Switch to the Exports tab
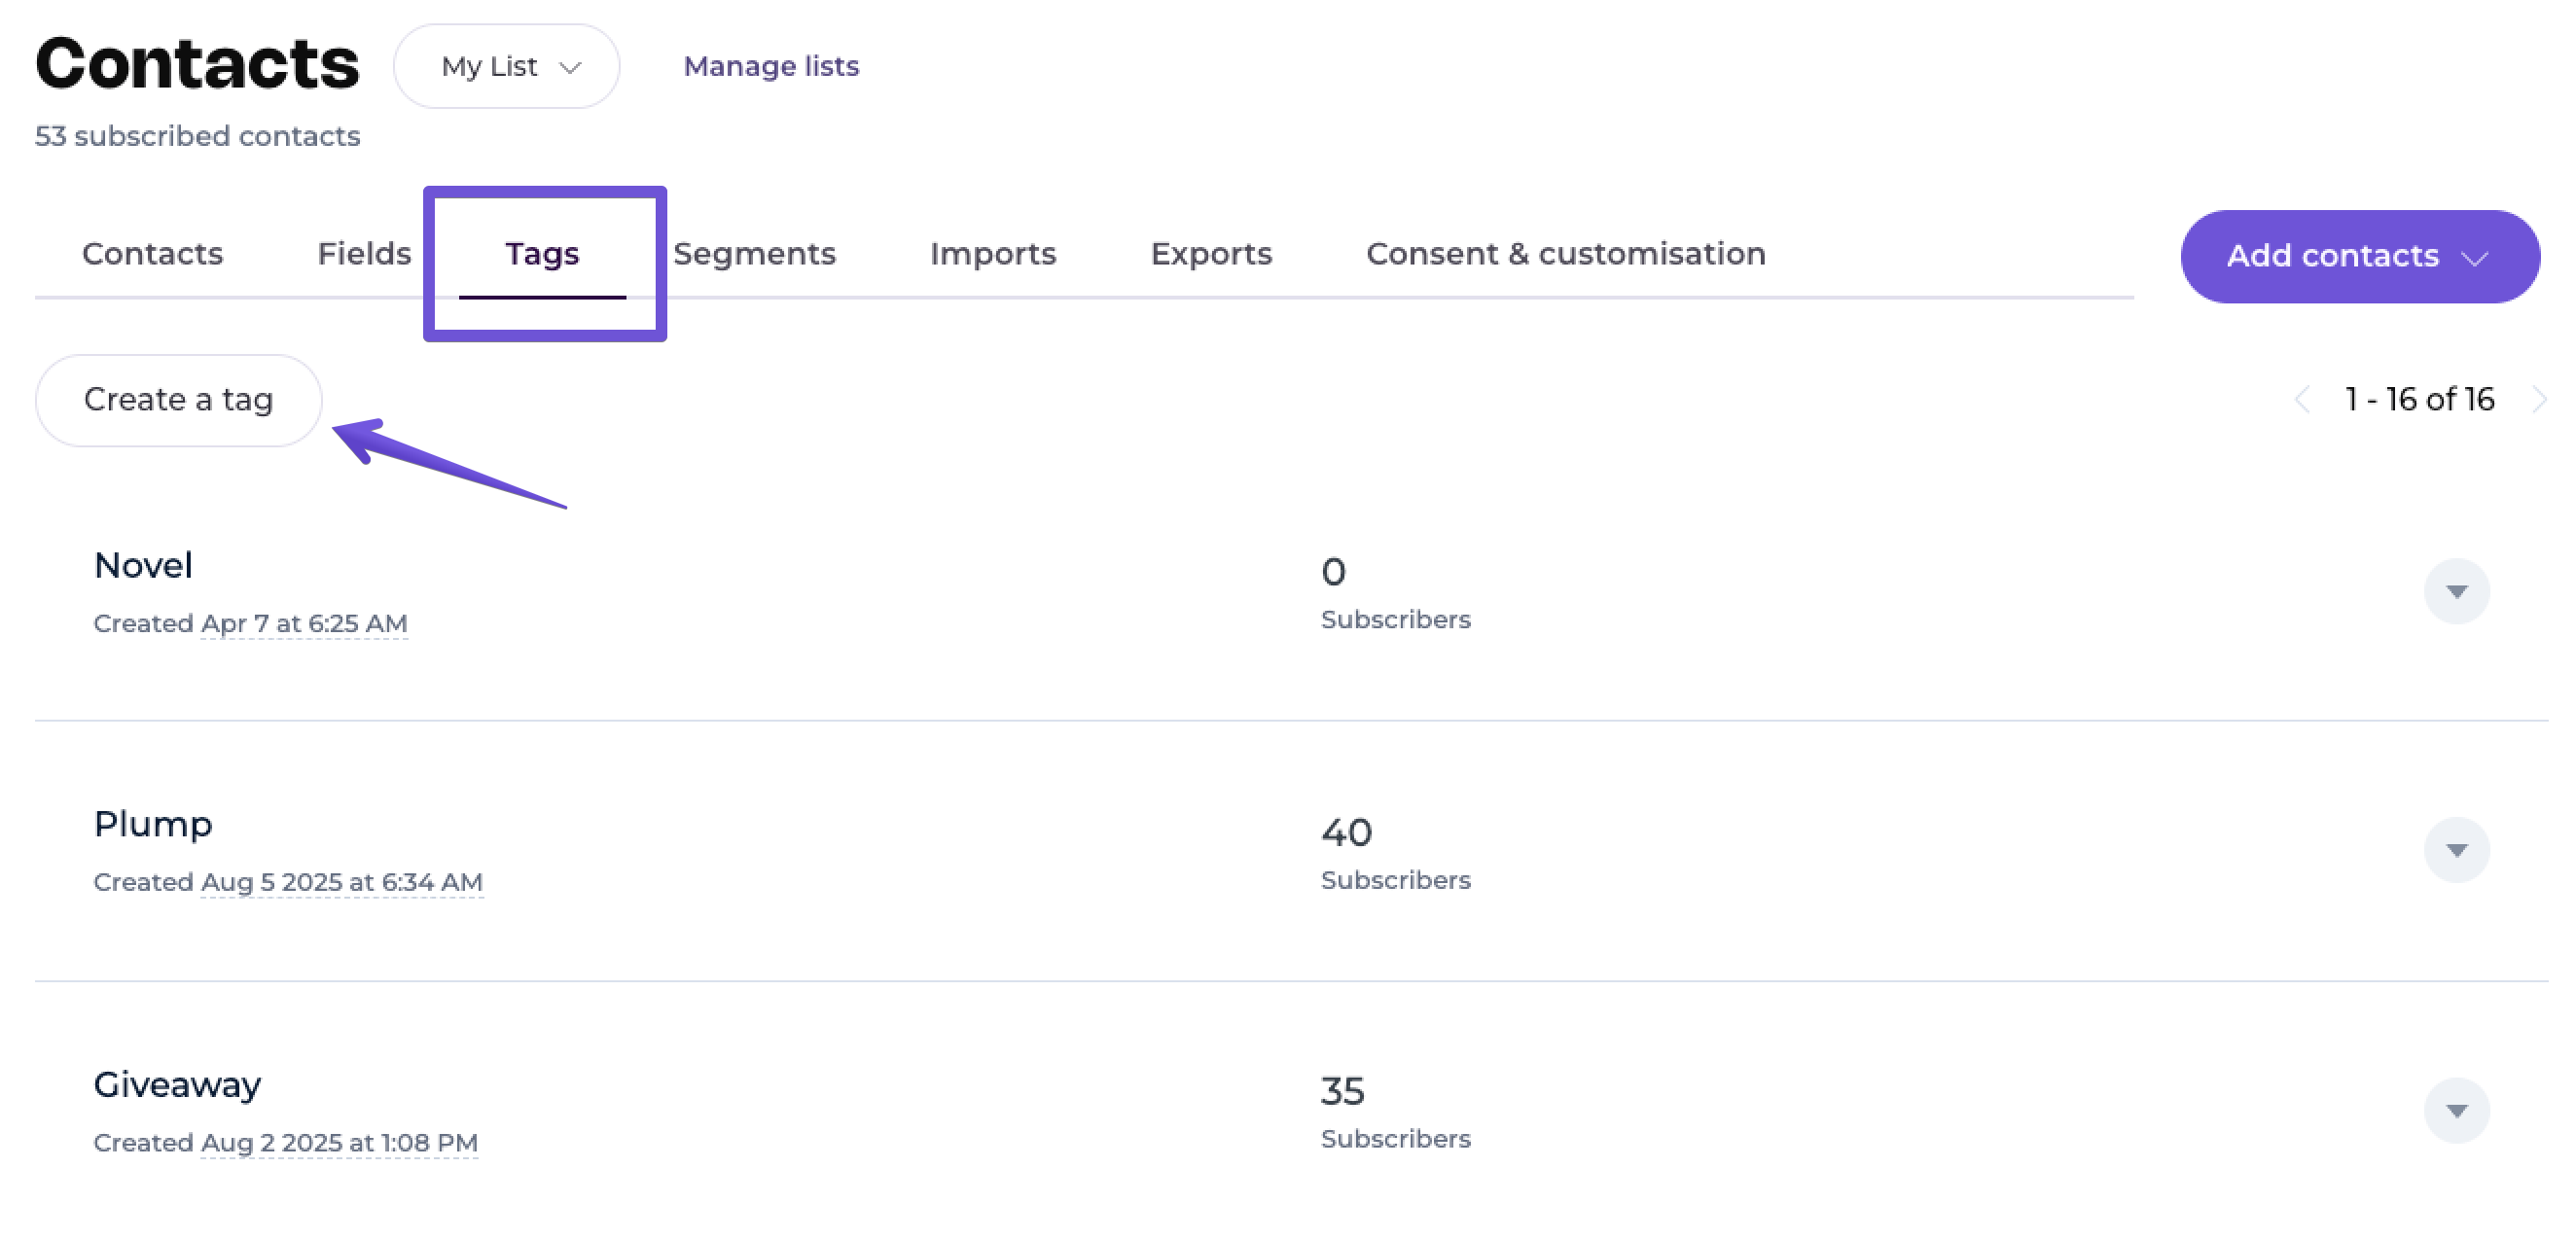 [x=1210, y=254]
